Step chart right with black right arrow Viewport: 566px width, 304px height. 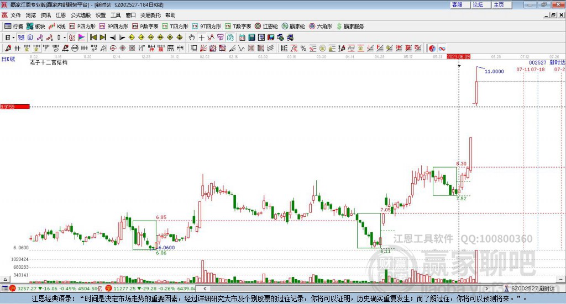click(122, 38)
